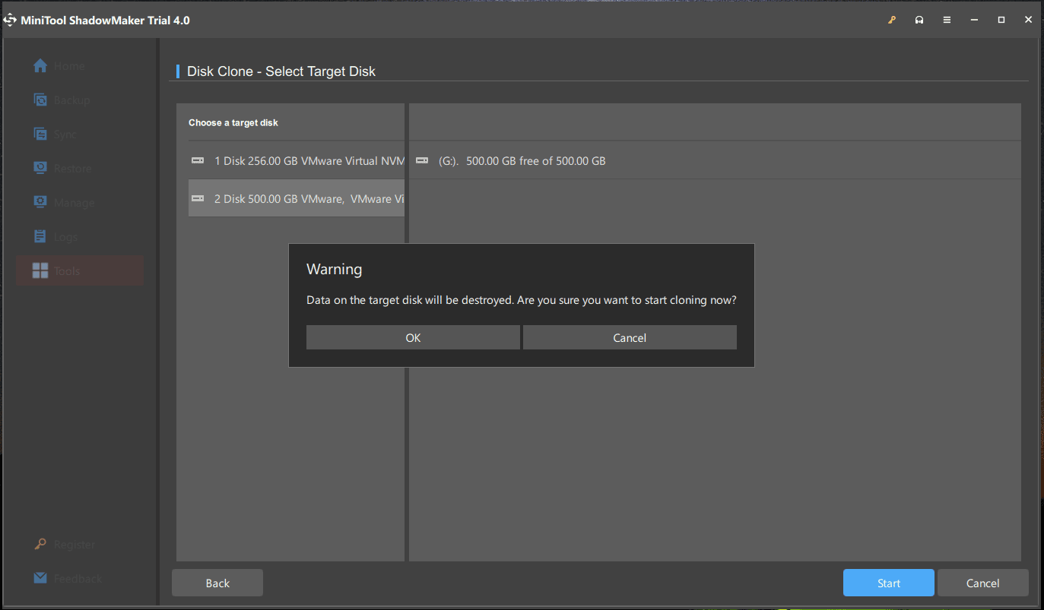Click the Backup icon in sidebar
The height and width of the screenshot is (610, 1044).
point(41,100)
